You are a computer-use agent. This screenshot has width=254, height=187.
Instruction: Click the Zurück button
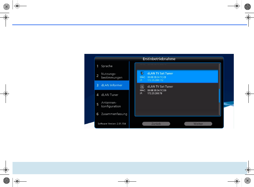156,124
